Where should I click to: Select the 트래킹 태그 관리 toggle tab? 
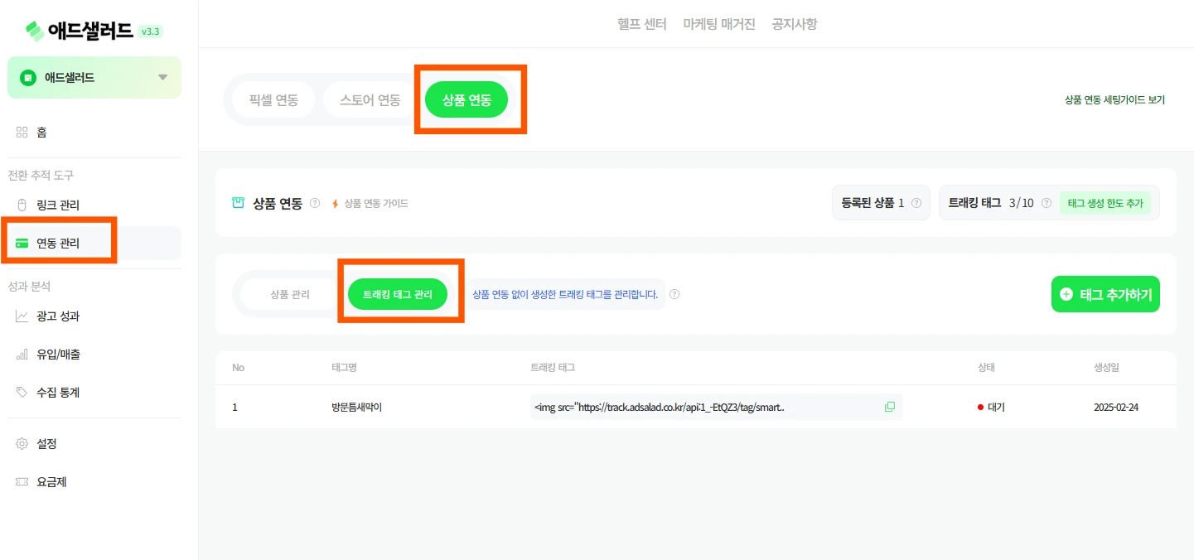(x=398, y=294)
